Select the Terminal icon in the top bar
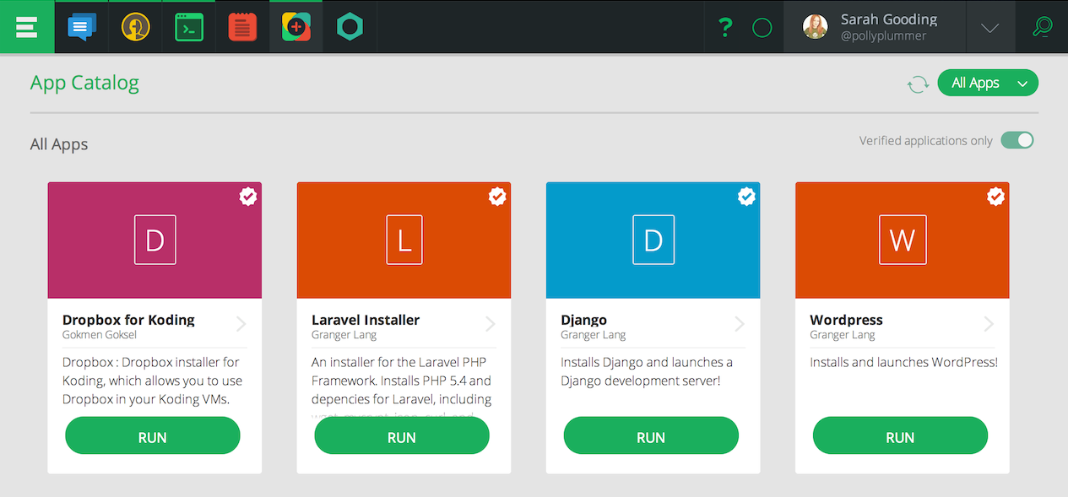The image size is (1068, 497). pos(188,26)
